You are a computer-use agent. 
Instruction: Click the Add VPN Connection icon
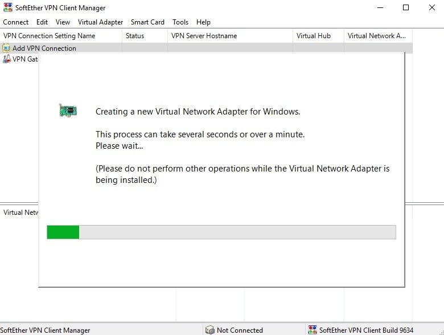pos(6,48)
